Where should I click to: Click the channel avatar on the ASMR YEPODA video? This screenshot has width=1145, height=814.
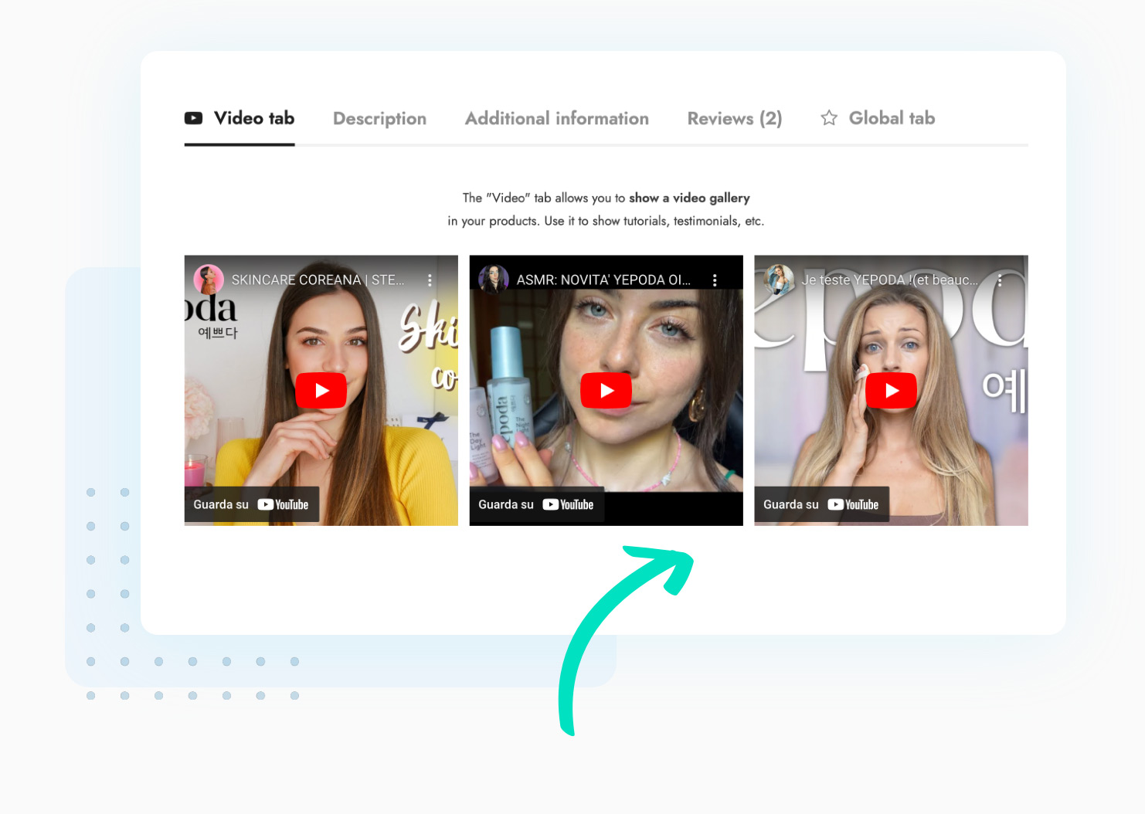click(x=494, y=280)
